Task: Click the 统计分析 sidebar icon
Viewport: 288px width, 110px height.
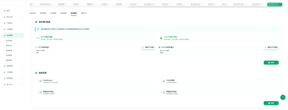Action: coord(4,17)
